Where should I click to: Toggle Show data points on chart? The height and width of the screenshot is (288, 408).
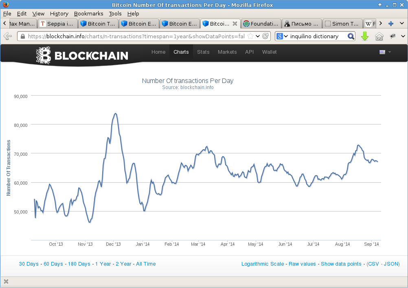click(x=341, y=264)
